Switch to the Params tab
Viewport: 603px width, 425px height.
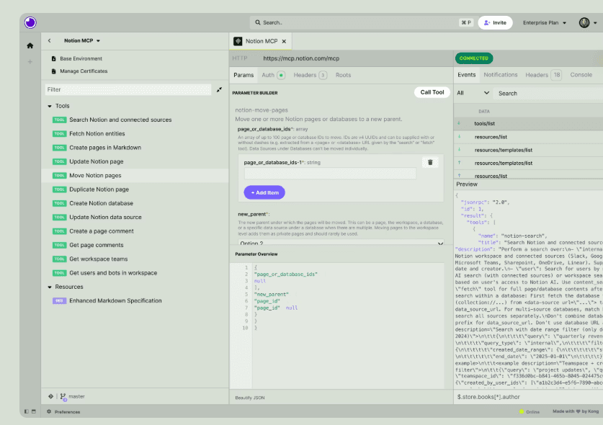[x=244, y=75]
